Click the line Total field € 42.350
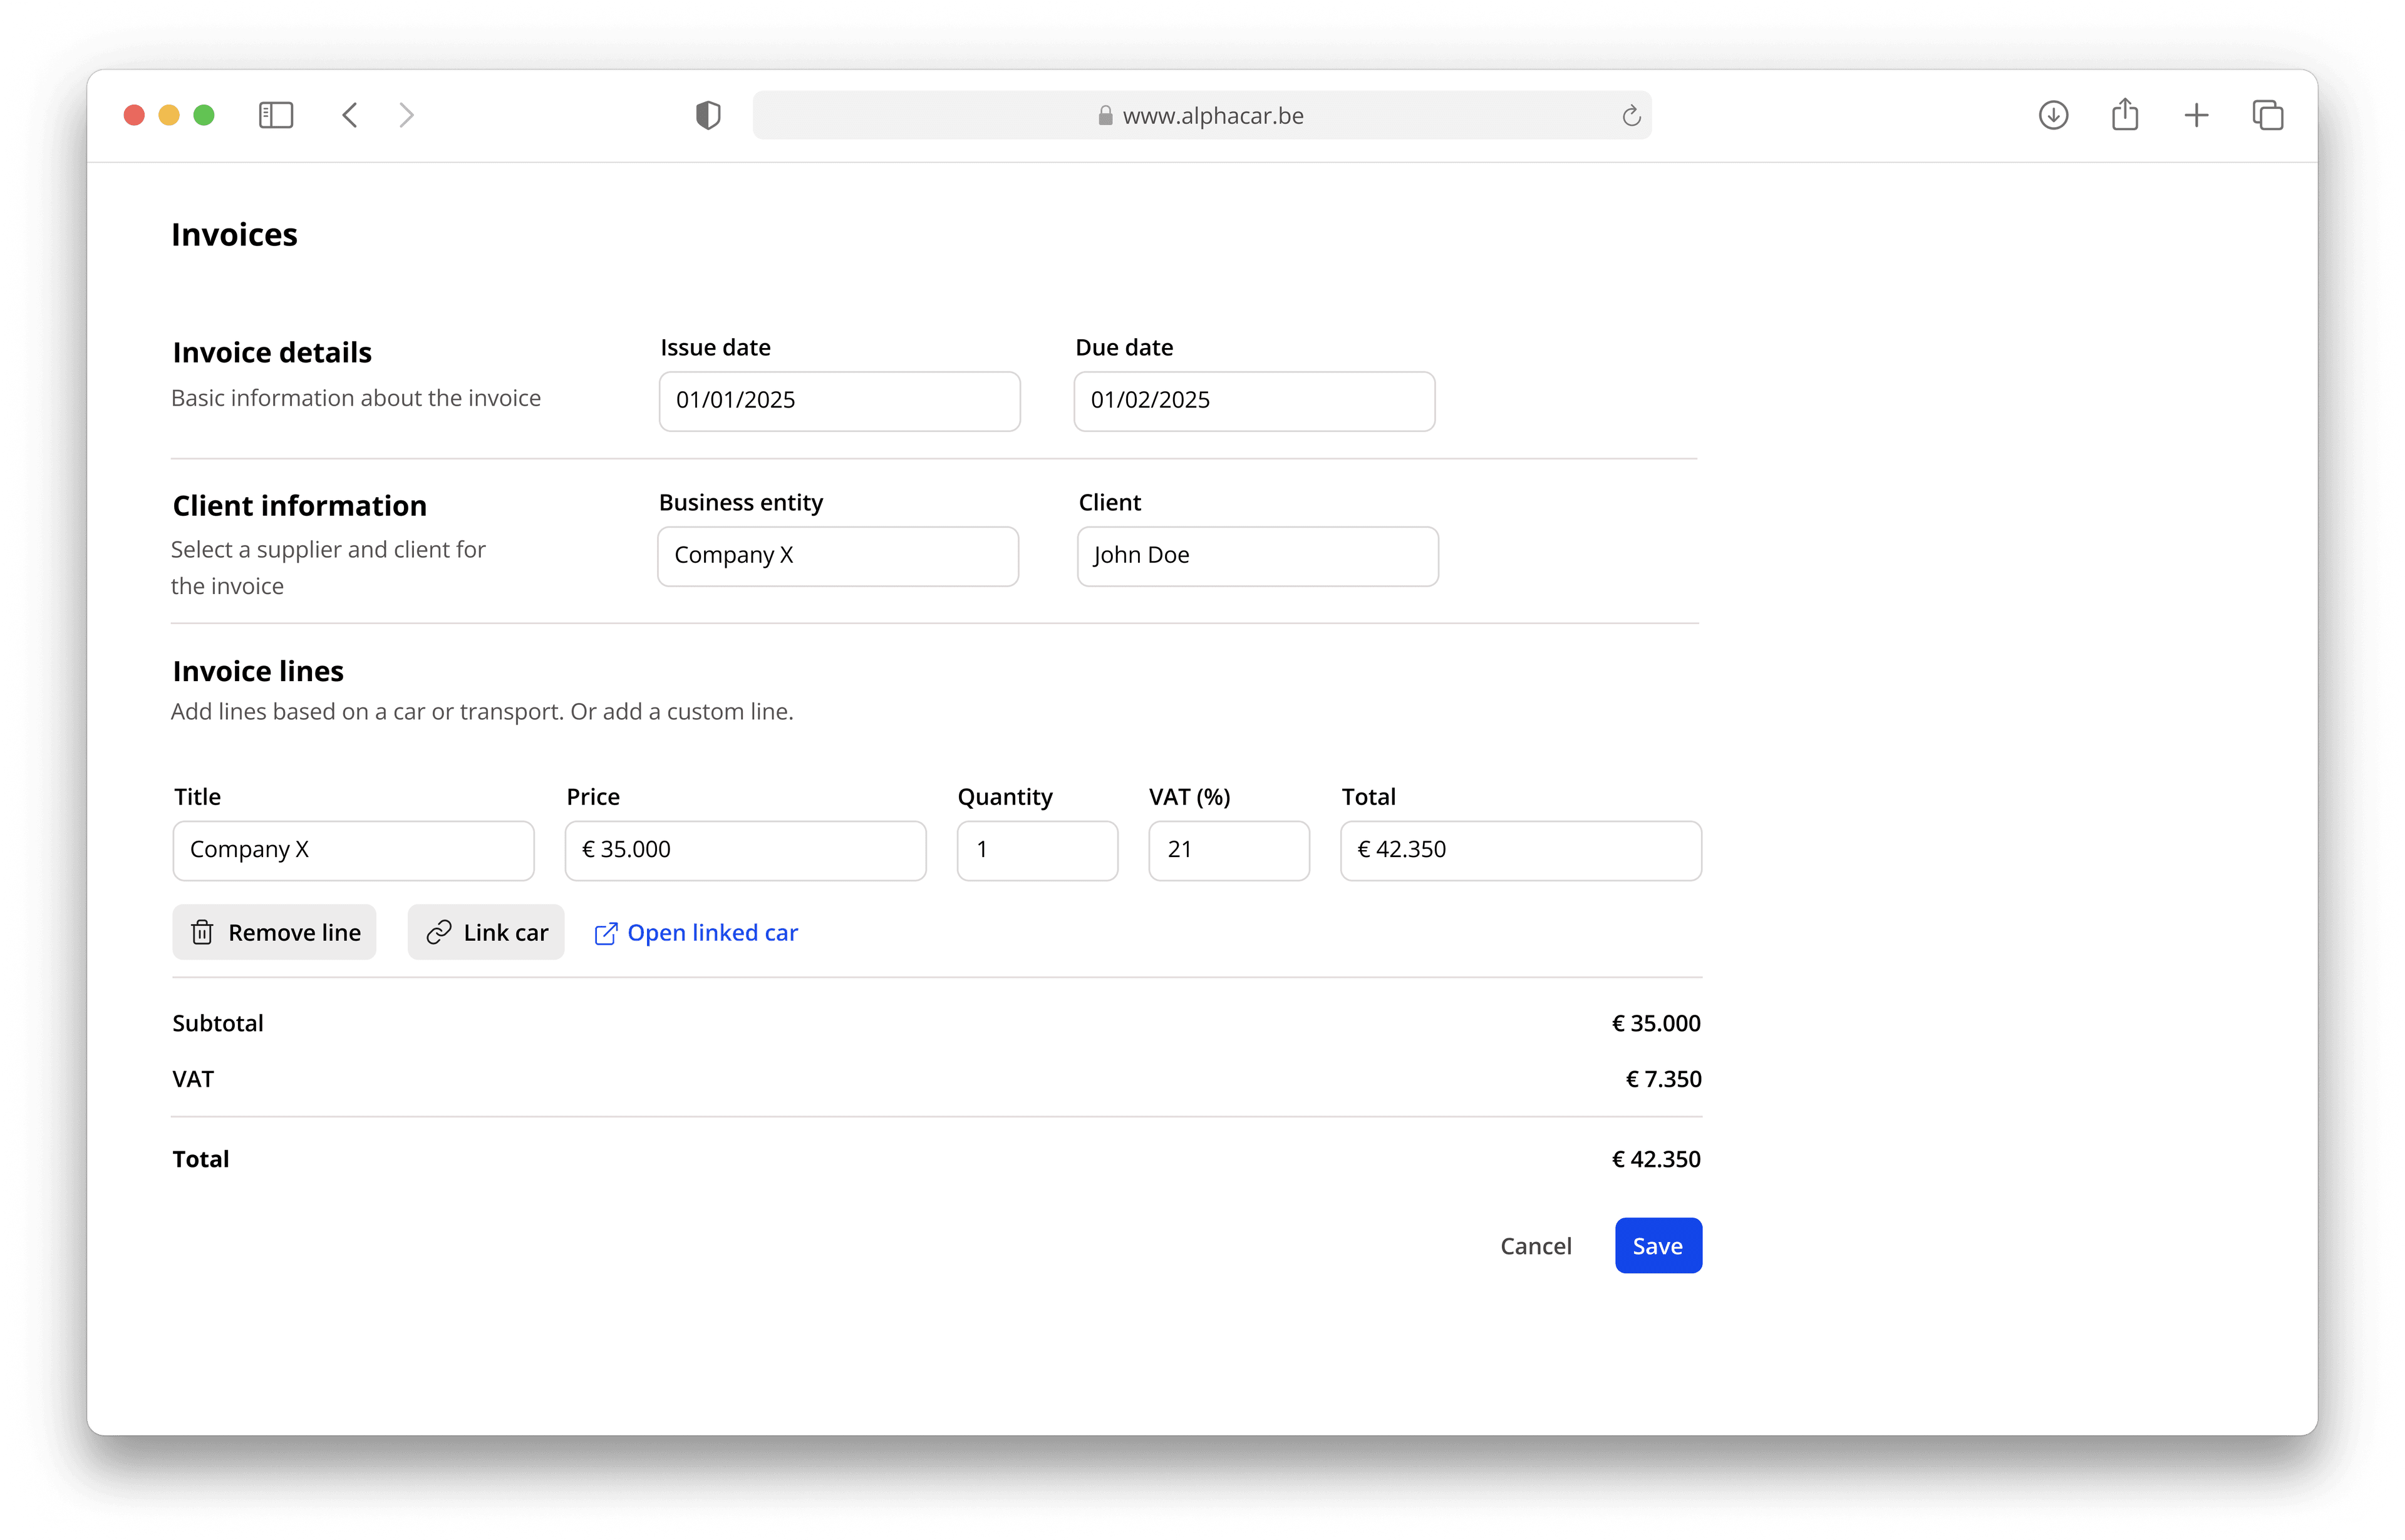The image size is (2405, 1540). pyautogui.click(x=1521, y=850)
